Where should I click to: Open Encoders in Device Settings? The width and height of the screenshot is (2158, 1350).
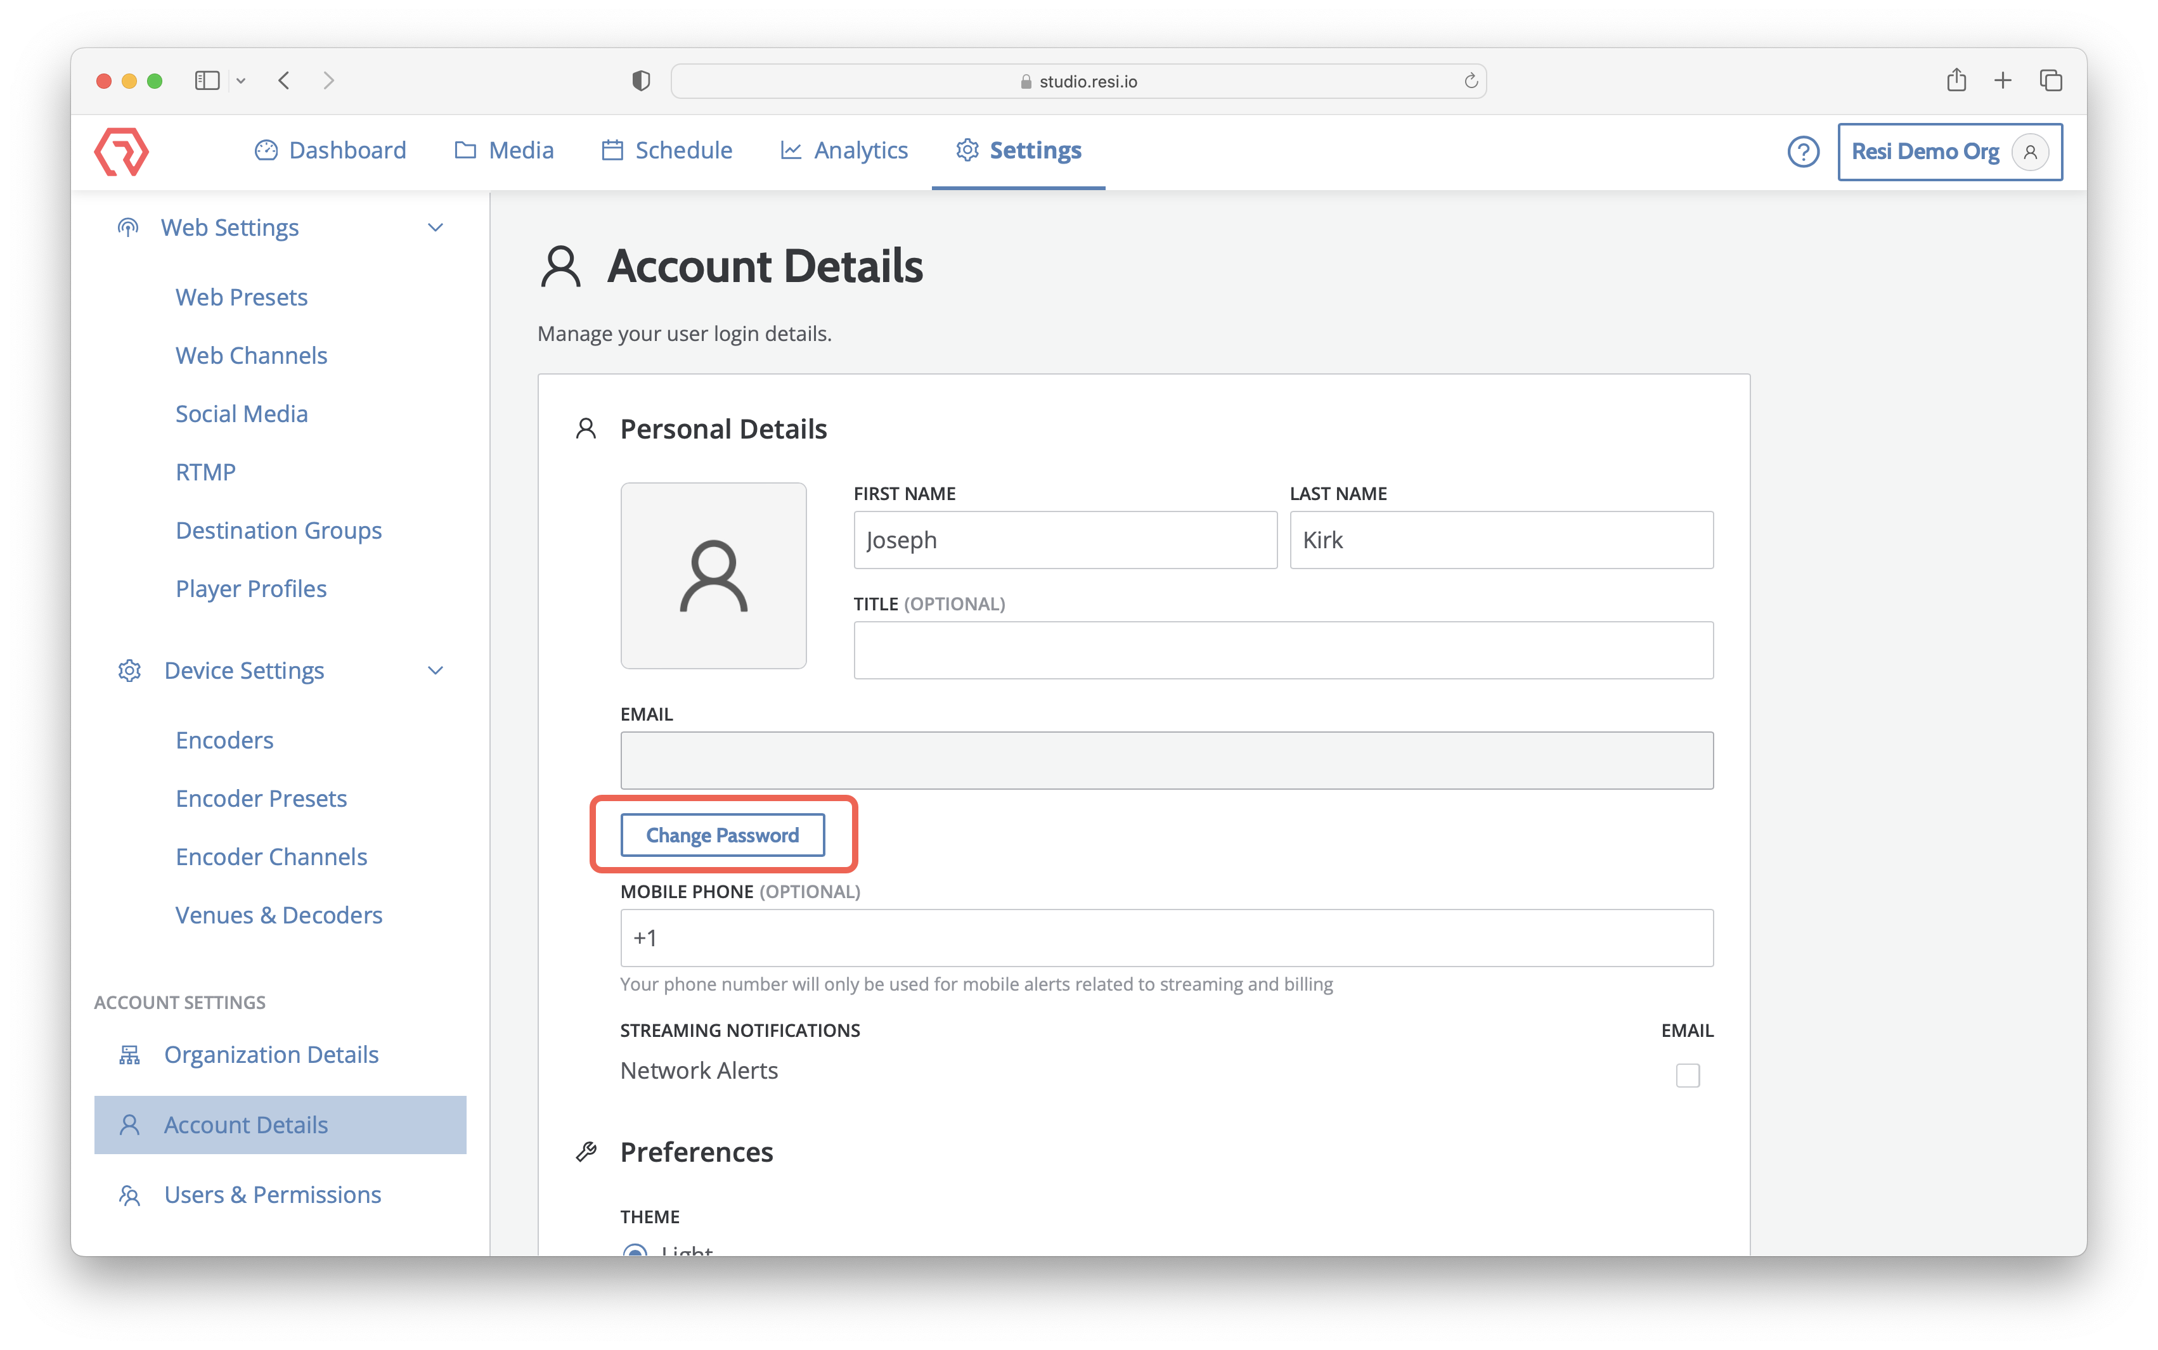point(224,740)
